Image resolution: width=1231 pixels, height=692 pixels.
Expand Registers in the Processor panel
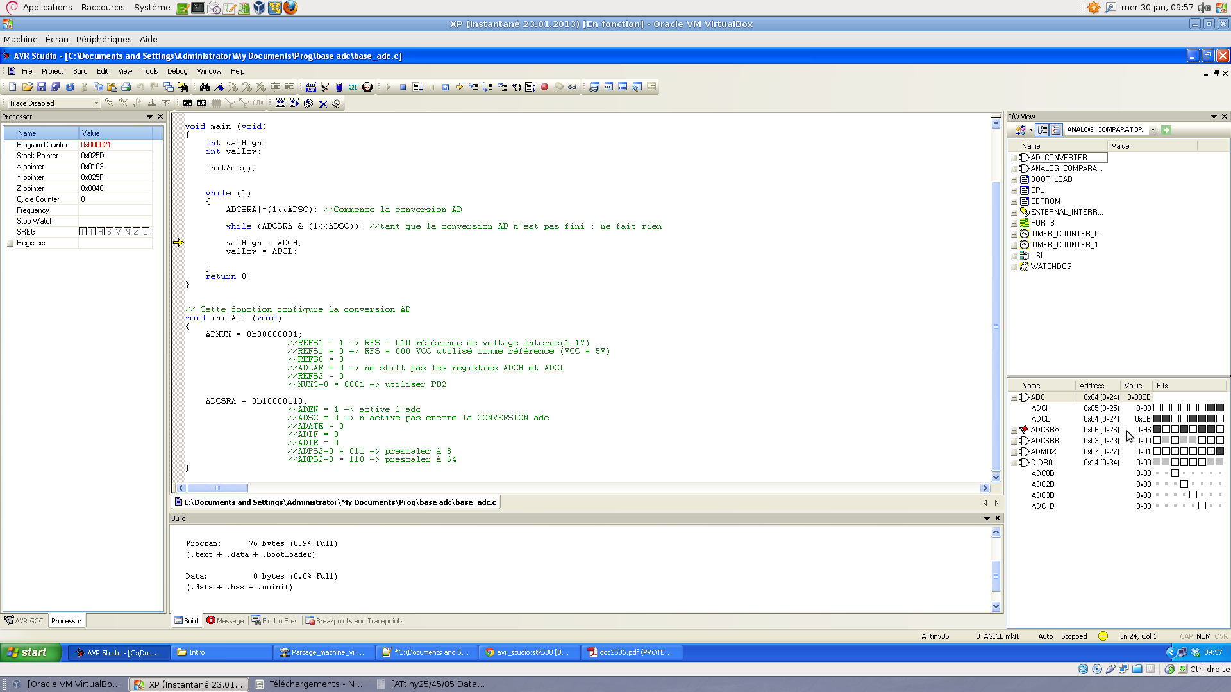click(x=10, y=243)
